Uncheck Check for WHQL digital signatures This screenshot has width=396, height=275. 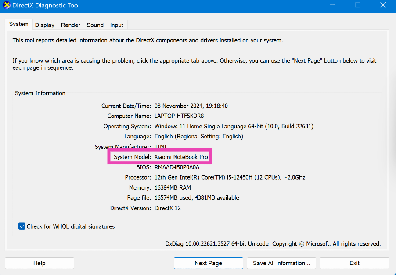22,226
